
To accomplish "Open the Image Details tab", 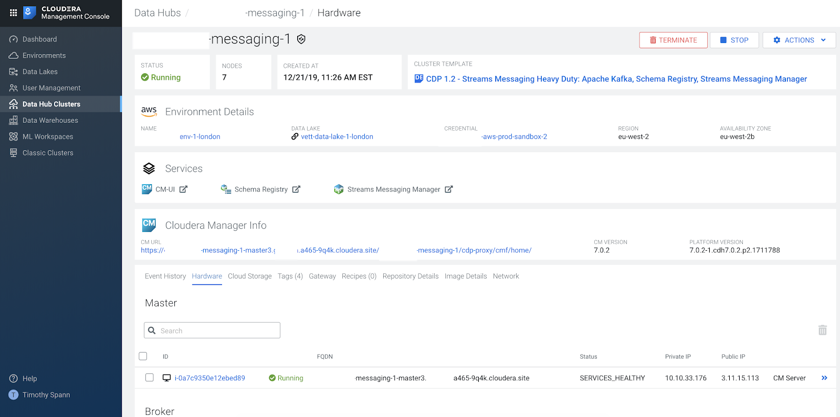I will (x=466, y=276).
